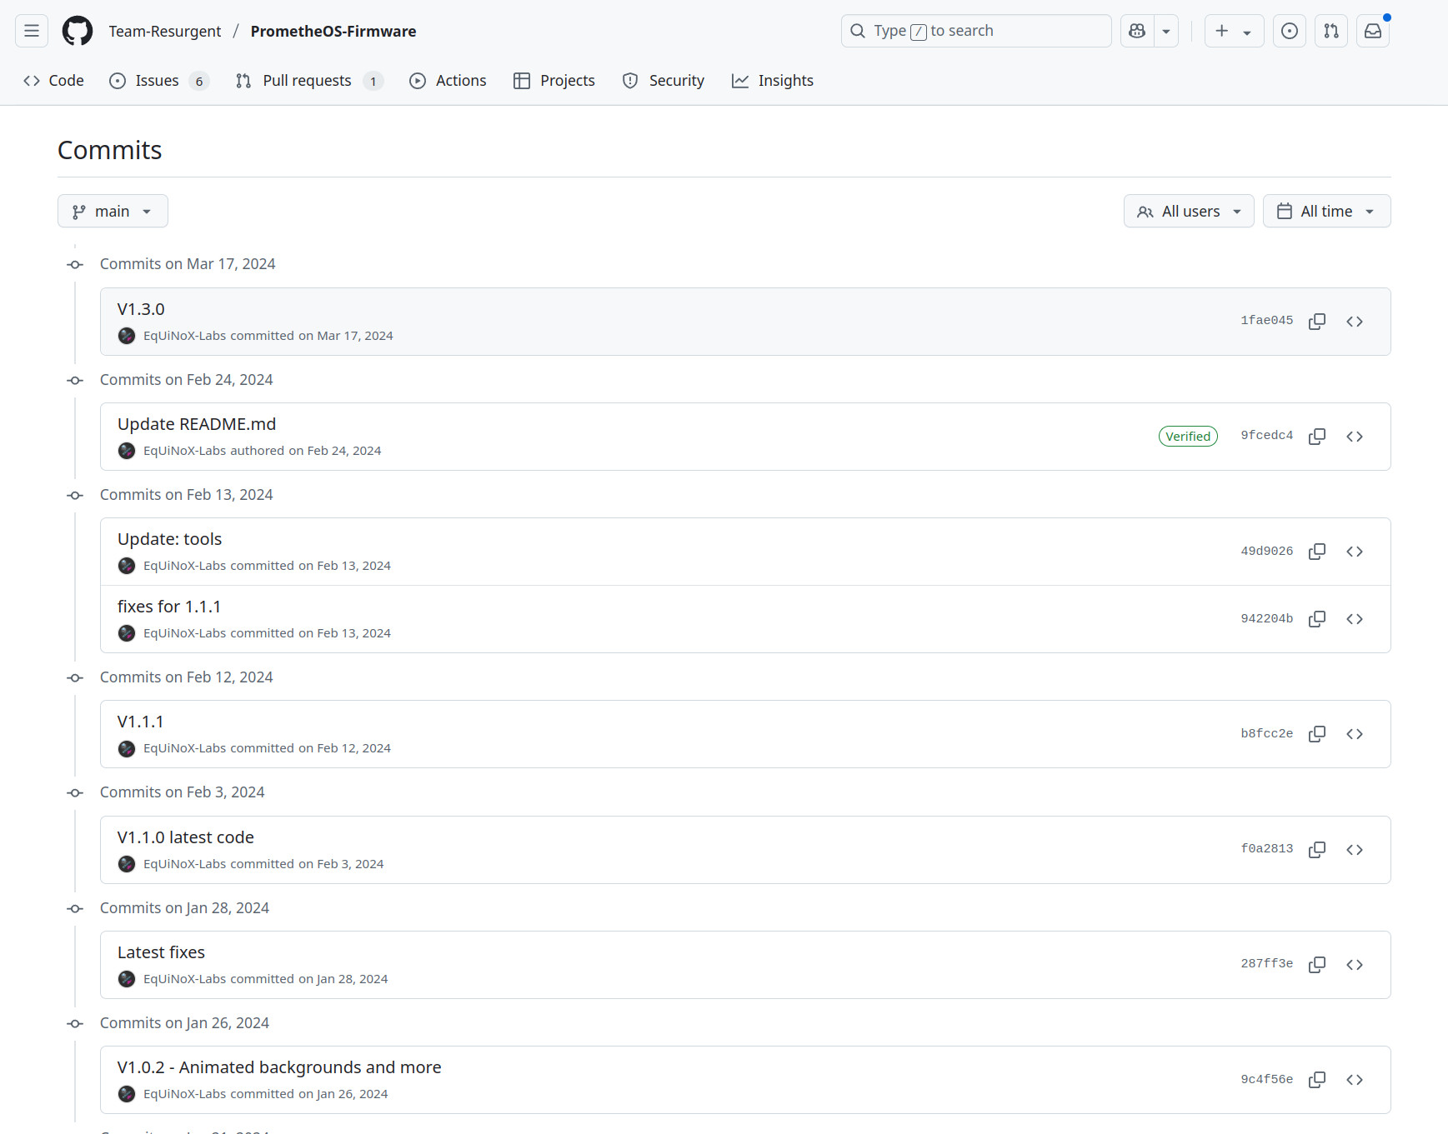Open the Update: tools commit
The height and width of the screenshot is (1134, 1448).
coord(169,539)
